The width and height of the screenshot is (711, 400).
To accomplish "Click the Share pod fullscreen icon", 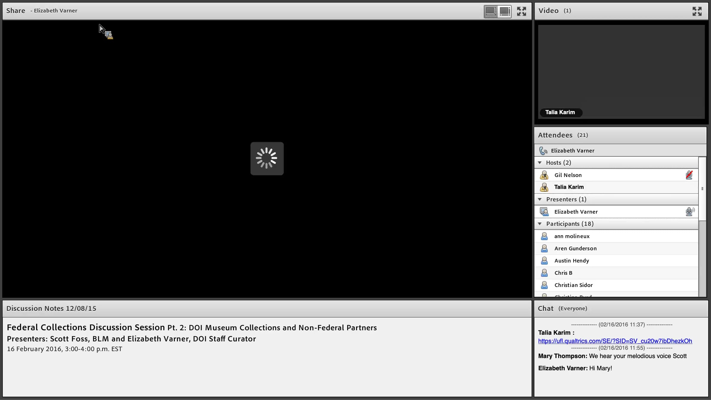I will (521, 11).
